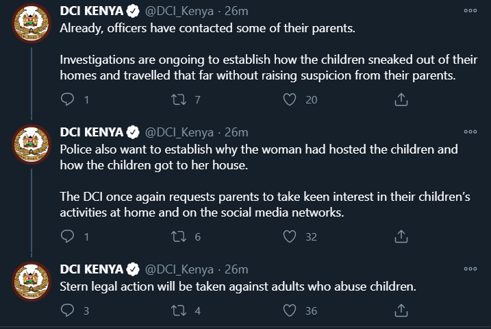
Task: Open the DCI Kenya avatar on the last tweet
Action: 32,282
